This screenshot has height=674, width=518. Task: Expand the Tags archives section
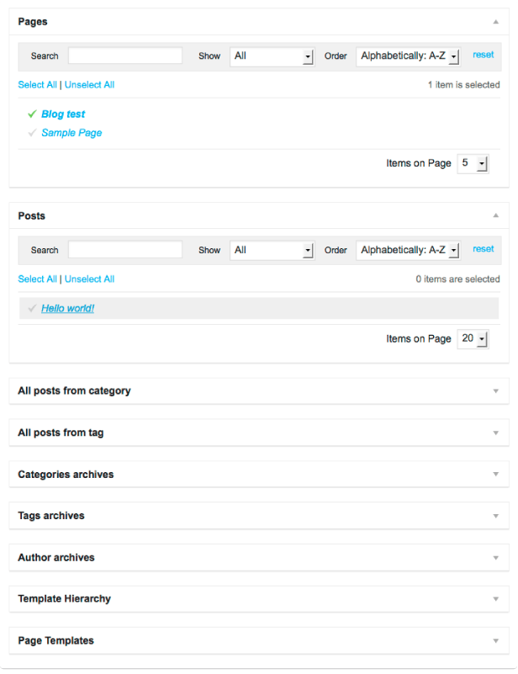(x=495, y=516)
